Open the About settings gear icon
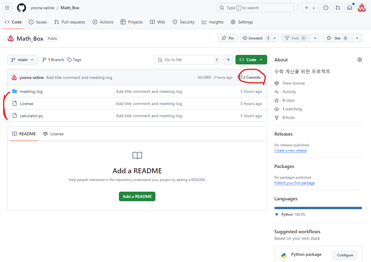This screenshot has width=371, height=262. pos(360,60)
